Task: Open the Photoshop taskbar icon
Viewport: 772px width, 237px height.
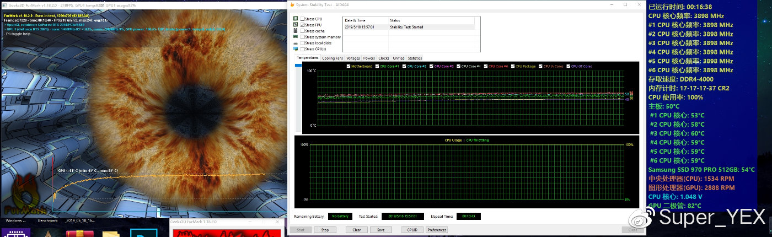Action: [143, 233]
